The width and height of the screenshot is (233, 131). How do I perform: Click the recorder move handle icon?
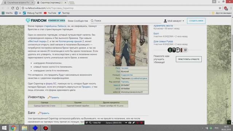point(87,123)
